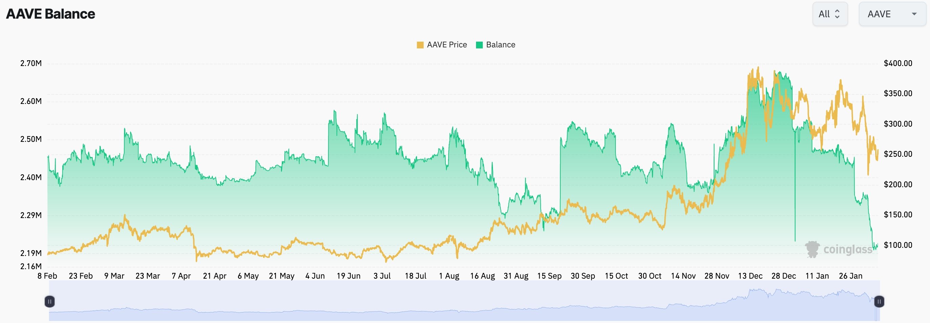Screen dimensions: 930x323
Task: Click the 11 Jan date label
Action: 817,276
